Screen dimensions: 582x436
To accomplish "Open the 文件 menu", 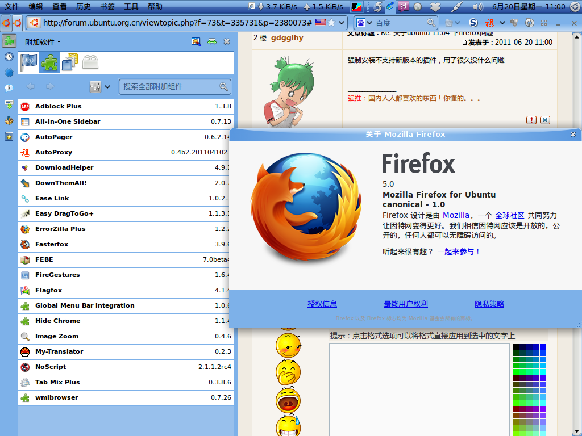I will 12,6.
